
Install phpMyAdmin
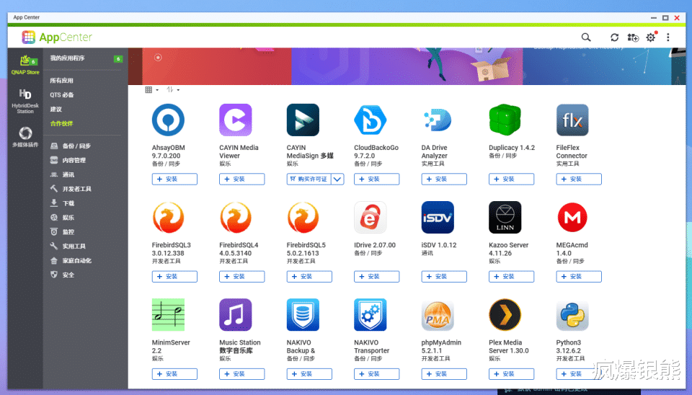tap(444, 374)
